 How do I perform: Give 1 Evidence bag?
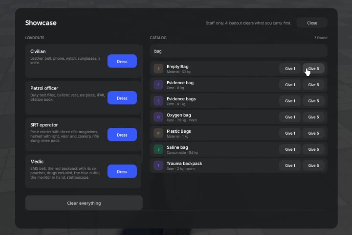[x=290, y=85]
